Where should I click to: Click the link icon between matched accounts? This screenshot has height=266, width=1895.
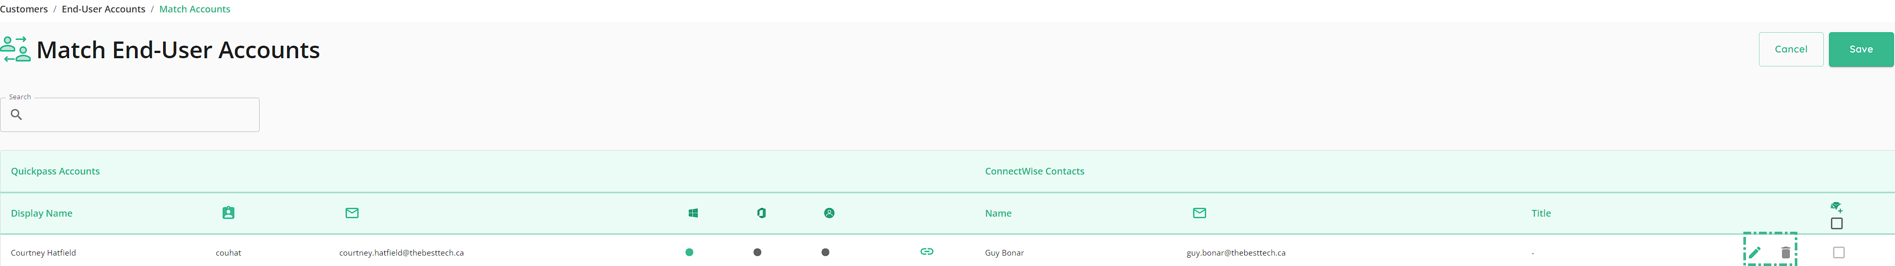(927, 251)
